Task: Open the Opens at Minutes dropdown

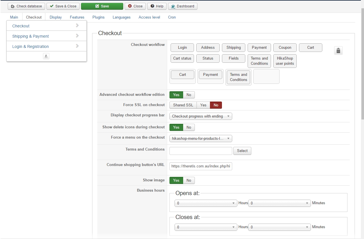Action: tap(280, 203)
